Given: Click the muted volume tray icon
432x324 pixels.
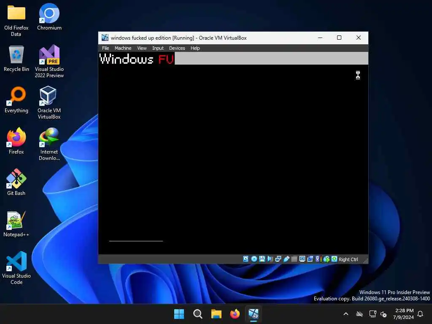Looking at the screenshot, I should [x=383, y=314].
